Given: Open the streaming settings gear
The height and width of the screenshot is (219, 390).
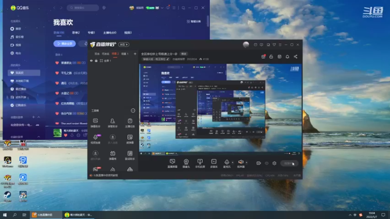Looking at the screenshot, I should coord(274,163).
